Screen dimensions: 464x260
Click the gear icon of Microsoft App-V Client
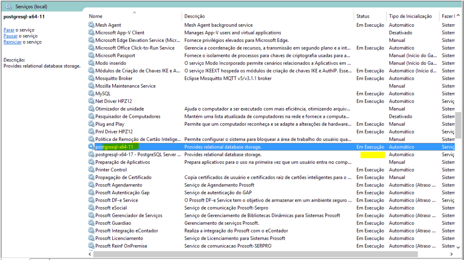91,32
